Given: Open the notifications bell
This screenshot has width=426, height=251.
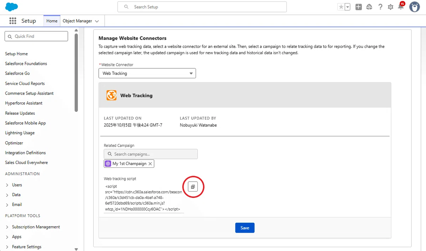Looking at the screenshot, I should tap(401, 6).
